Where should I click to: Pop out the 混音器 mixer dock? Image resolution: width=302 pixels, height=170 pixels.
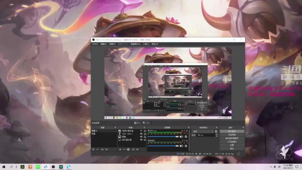pyautogui.click(x=188, y=128)
